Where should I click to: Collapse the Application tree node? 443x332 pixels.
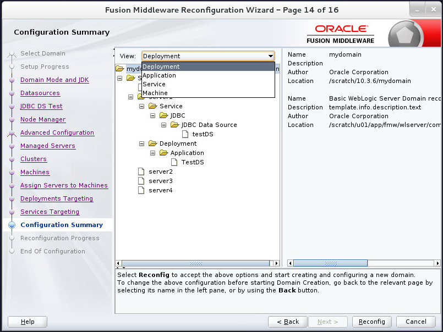[x=152, y=153]
